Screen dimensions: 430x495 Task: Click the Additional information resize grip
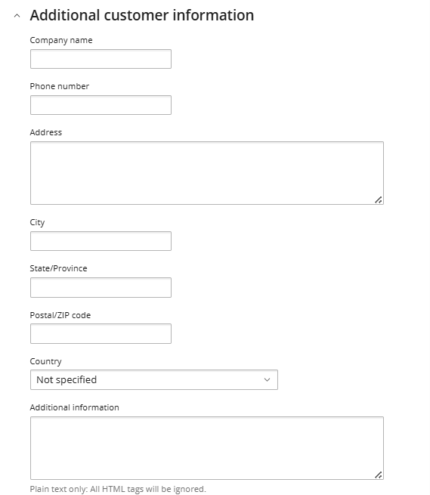tap(378, 475)
